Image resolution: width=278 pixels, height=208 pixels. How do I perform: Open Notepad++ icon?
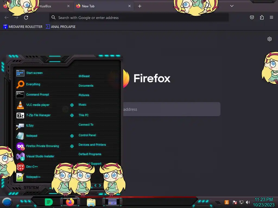pos(20,177)
